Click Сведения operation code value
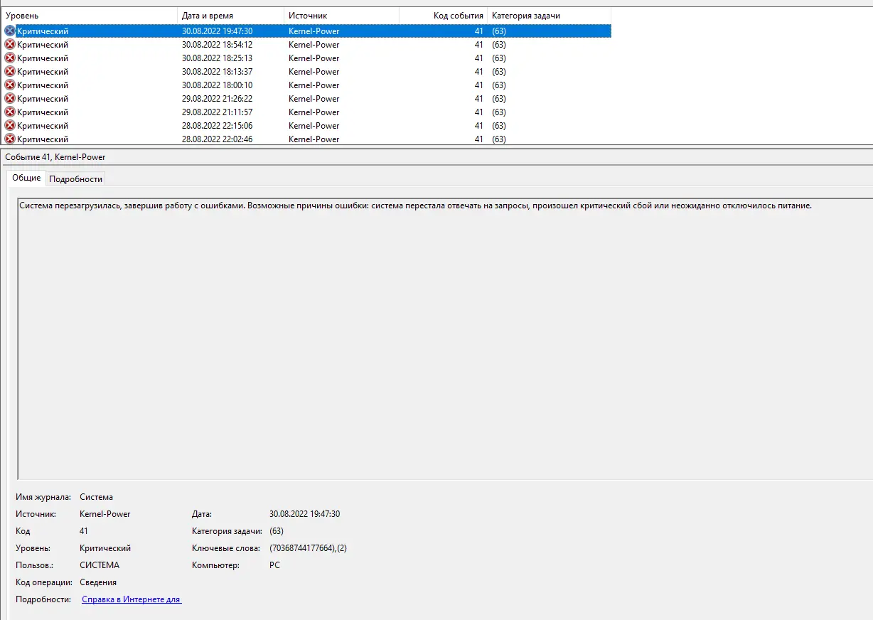873x620 pixels. [98, 582]
